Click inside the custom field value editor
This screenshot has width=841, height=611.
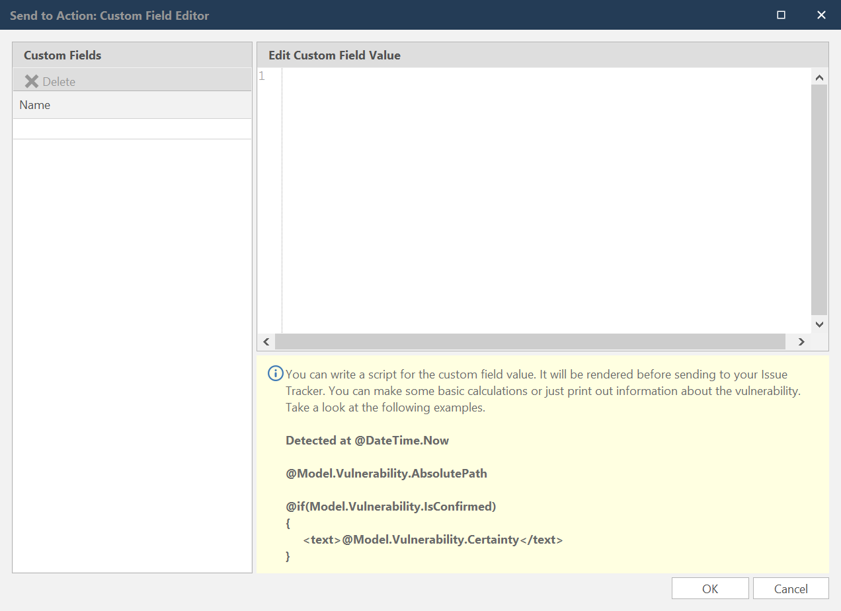pos(542,198)
